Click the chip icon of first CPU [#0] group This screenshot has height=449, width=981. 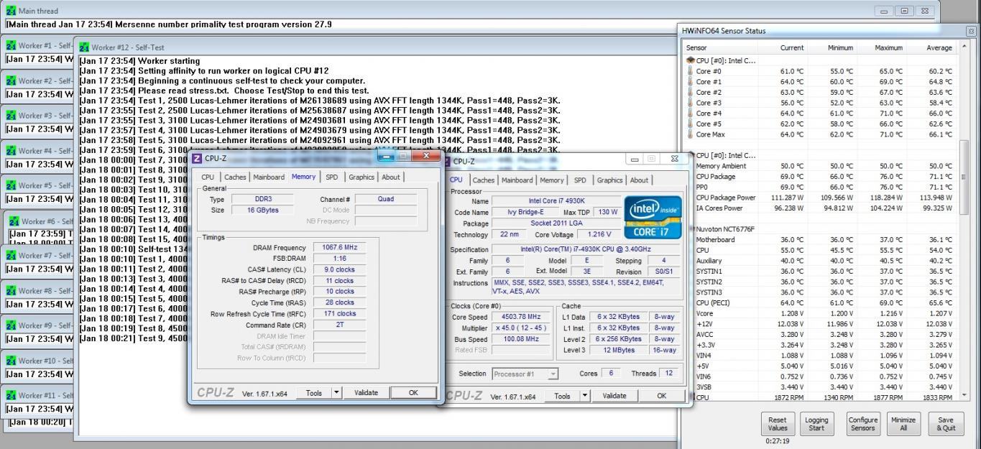coord(691,60)
